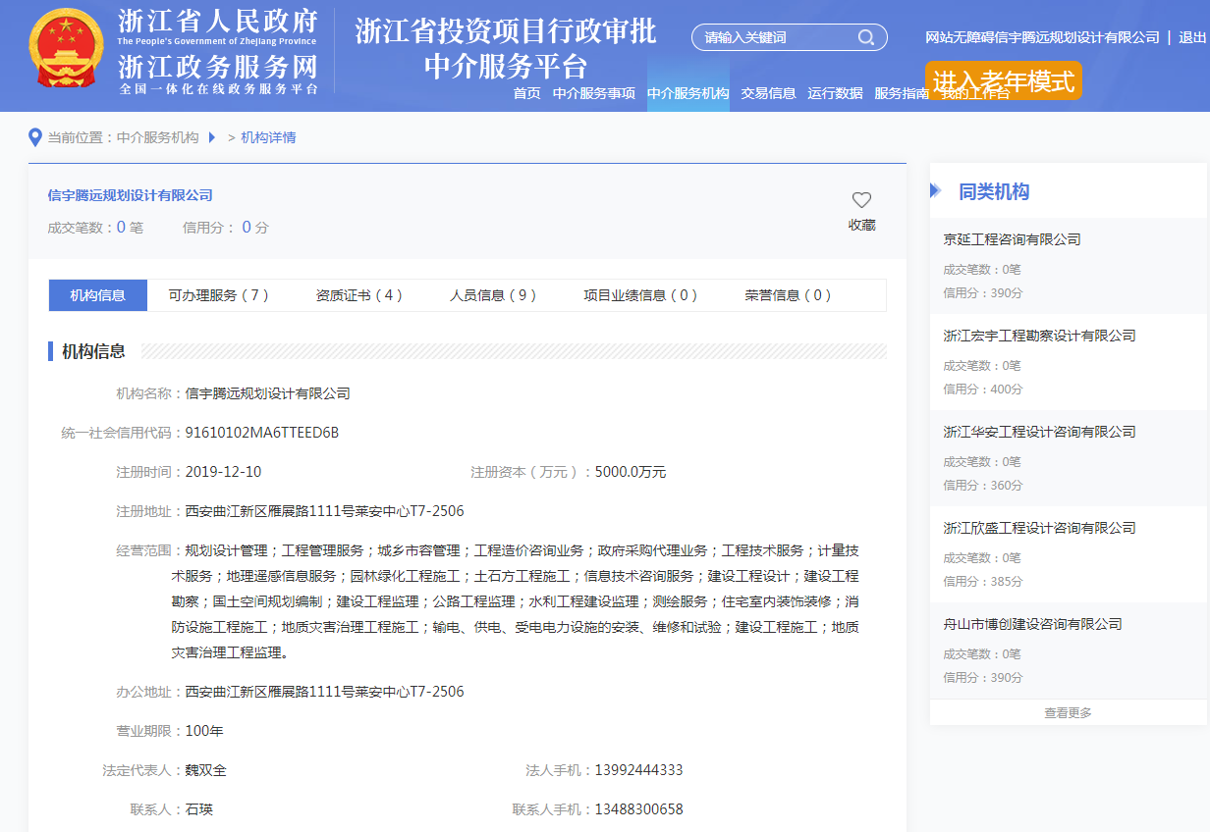This screenshot has height=832, width=1210.
Task: Click the search magnifier icon in keyword box
Action: [x=866, y=37]
